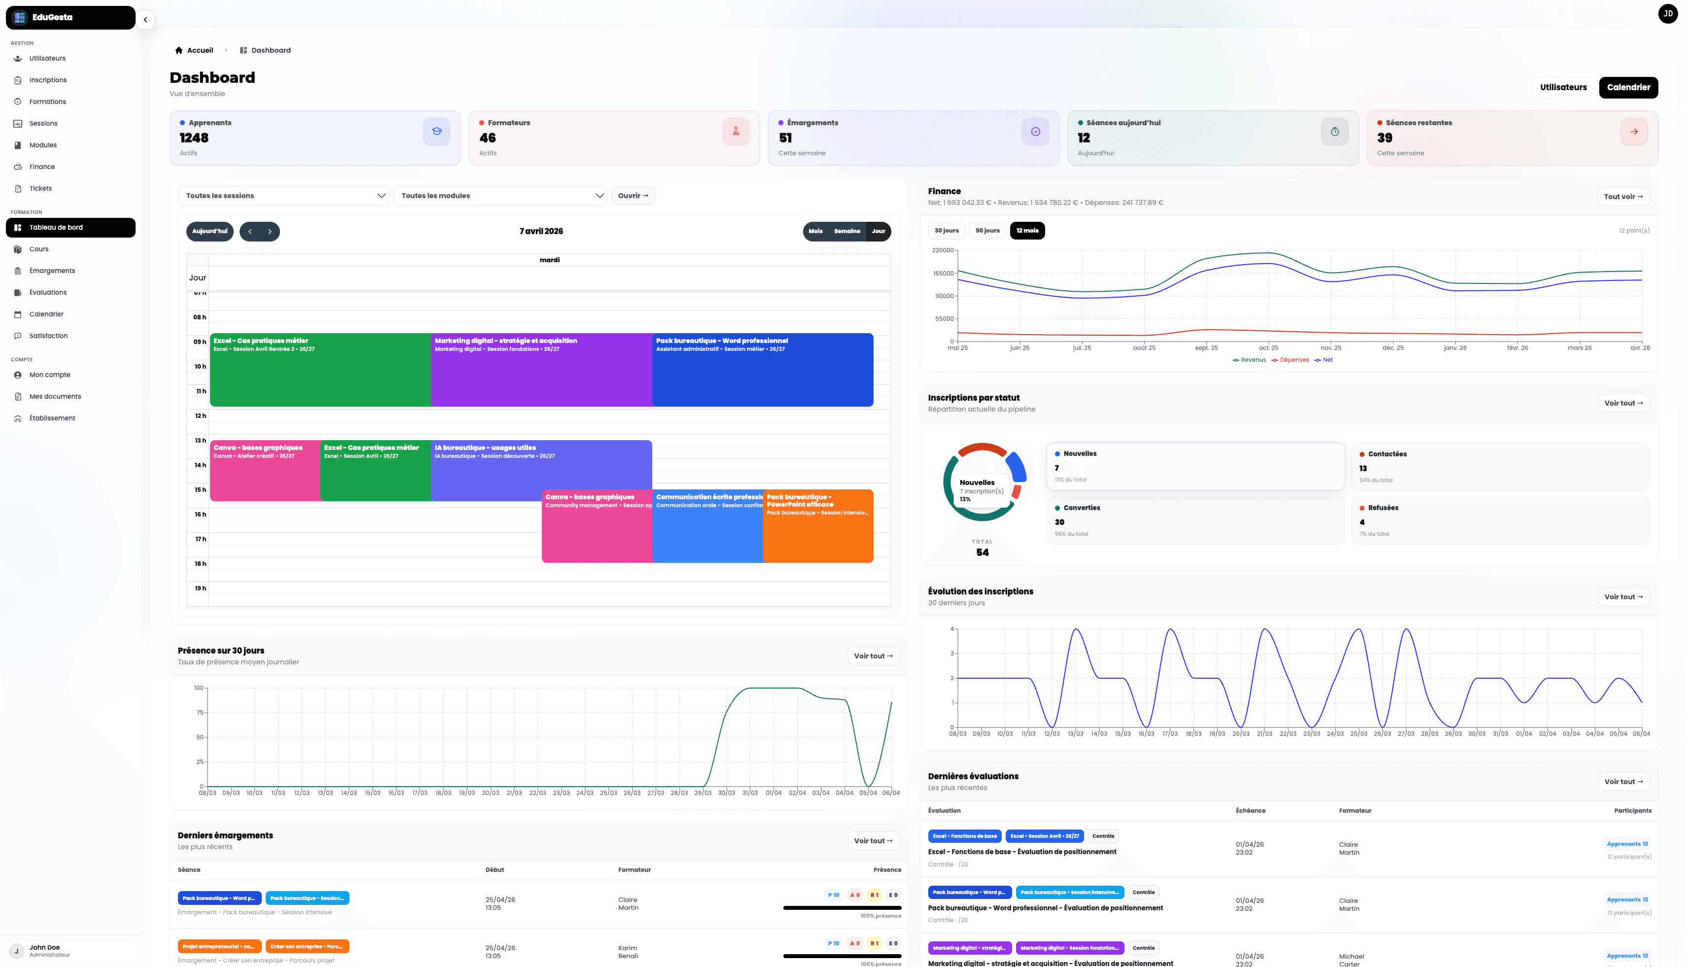1686x967 pixels.
Task: Click Tout voir in Finance panel
Action: coord(1622,197)
